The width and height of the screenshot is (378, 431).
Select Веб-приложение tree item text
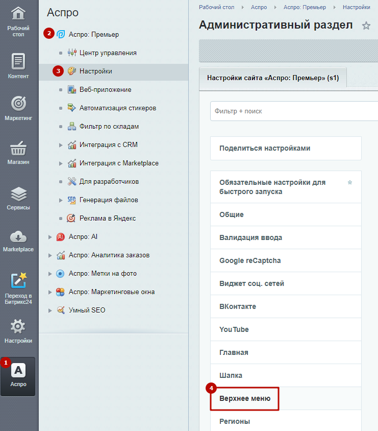tap(106, 89)
